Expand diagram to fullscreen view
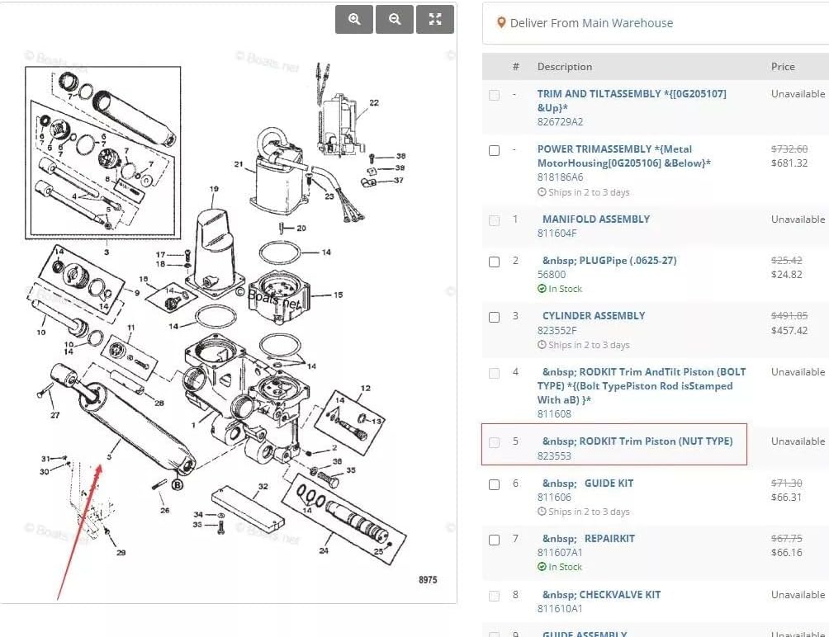The width and height of the screenshot is (829, 637). (x=434, y=19)
